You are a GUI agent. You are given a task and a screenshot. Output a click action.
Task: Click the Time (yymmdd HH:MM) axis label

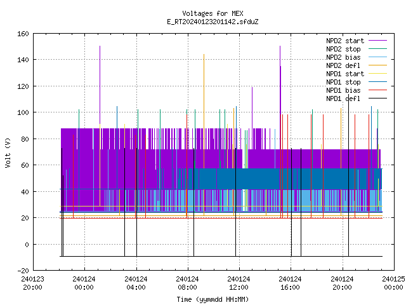[x=213, y=299]
